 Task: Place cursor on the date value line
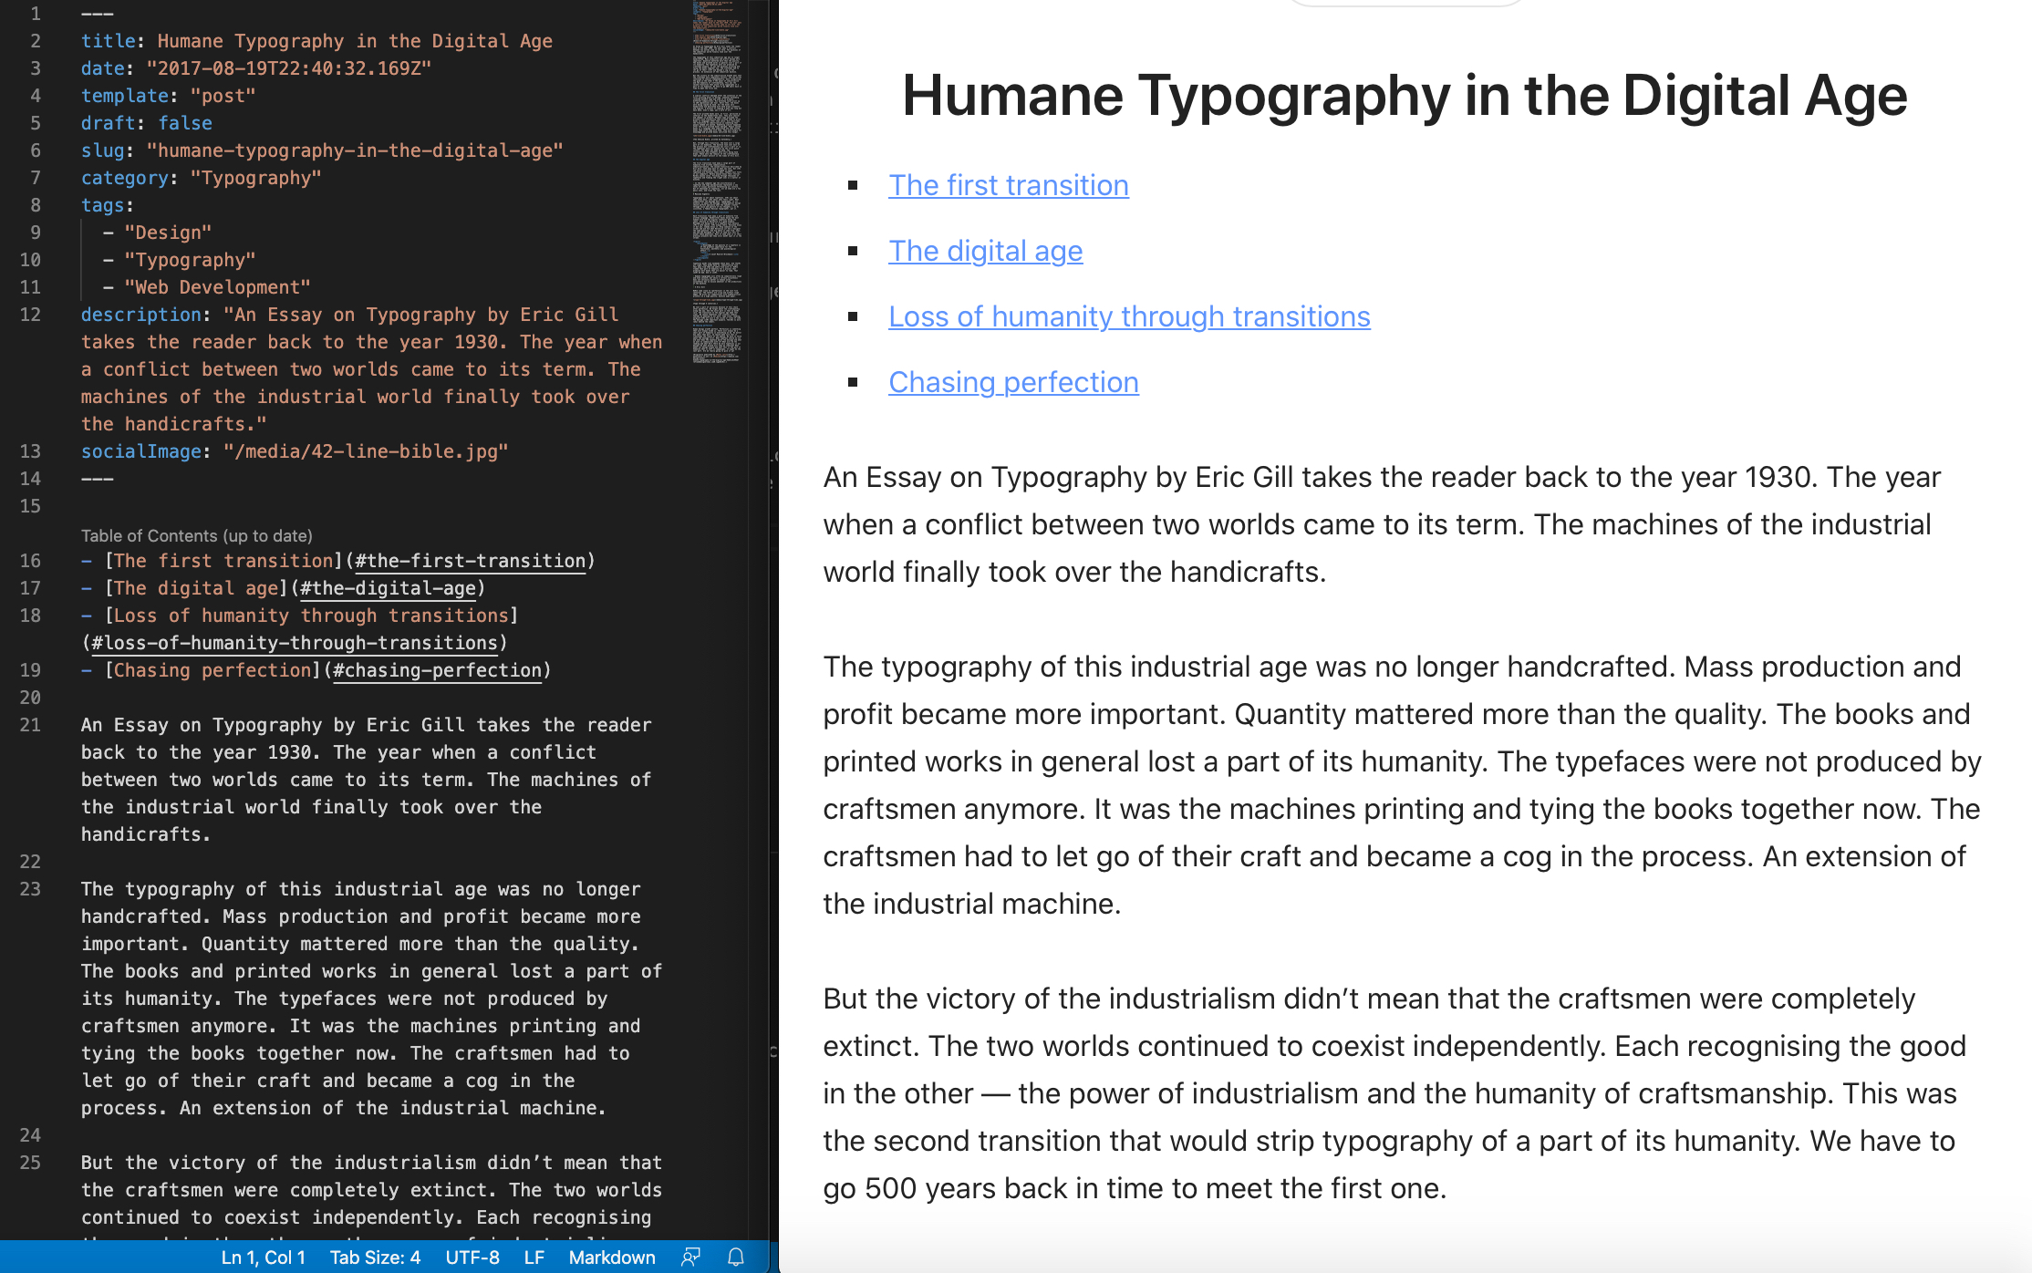[288, 68]
